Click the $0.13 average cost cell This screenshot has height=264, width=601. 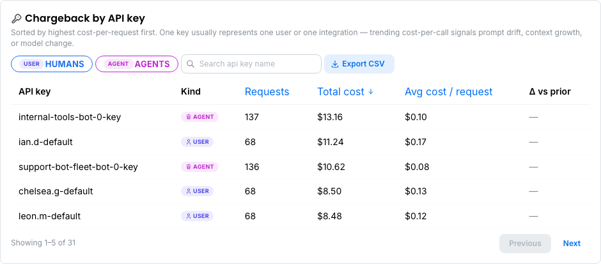[x=416, y=191]
